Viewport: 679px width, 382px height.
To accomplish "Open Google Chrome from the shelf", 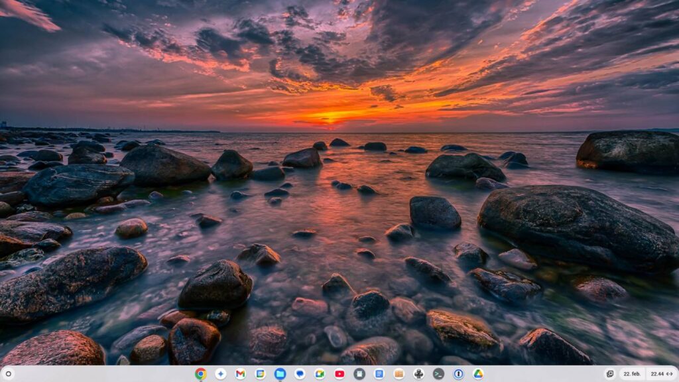I will (x=201, y=374).
